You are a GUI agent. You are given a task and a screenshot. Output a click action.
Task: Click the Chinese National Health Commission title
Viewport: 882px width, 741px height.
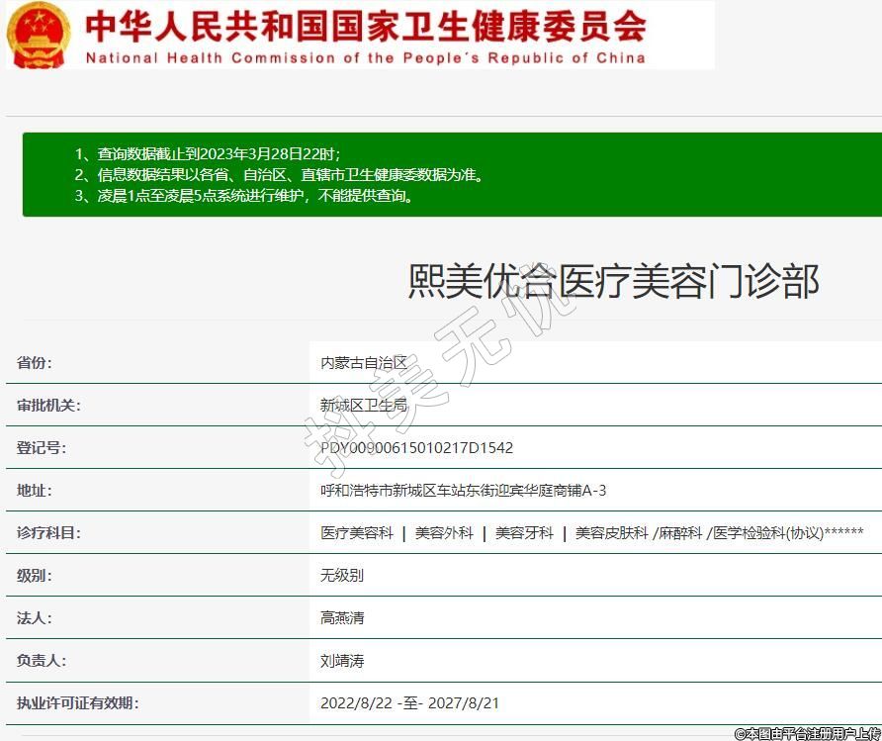click(365, 25)
